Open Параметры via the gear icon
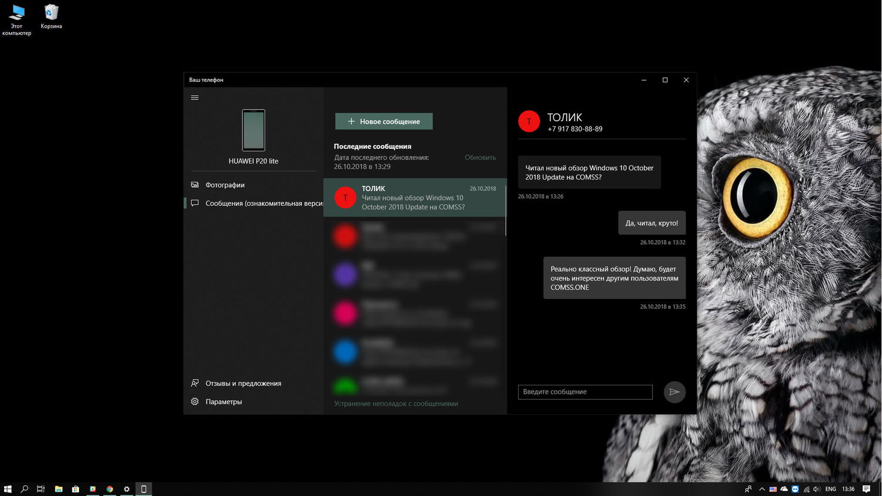882x496 pixels. pos(195,401)
